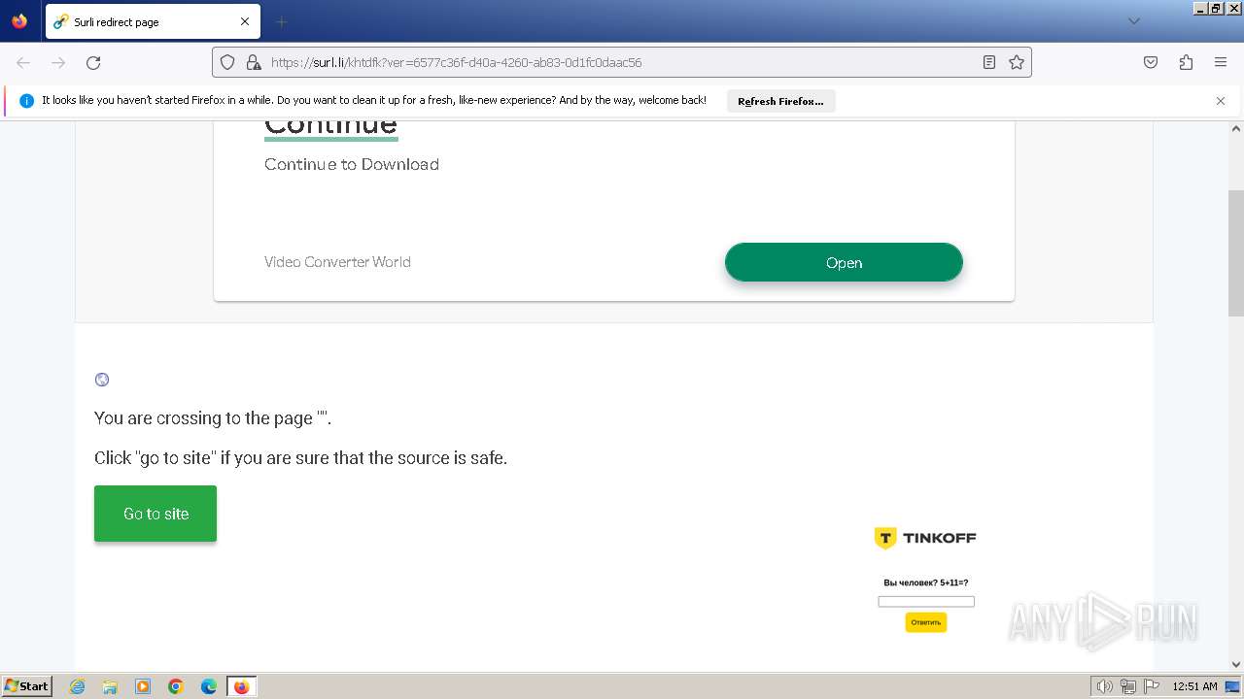Viewport: 1244px width, 699px height.
Task: Click the Continue heading link in ad
Action: tap(330, 127)
